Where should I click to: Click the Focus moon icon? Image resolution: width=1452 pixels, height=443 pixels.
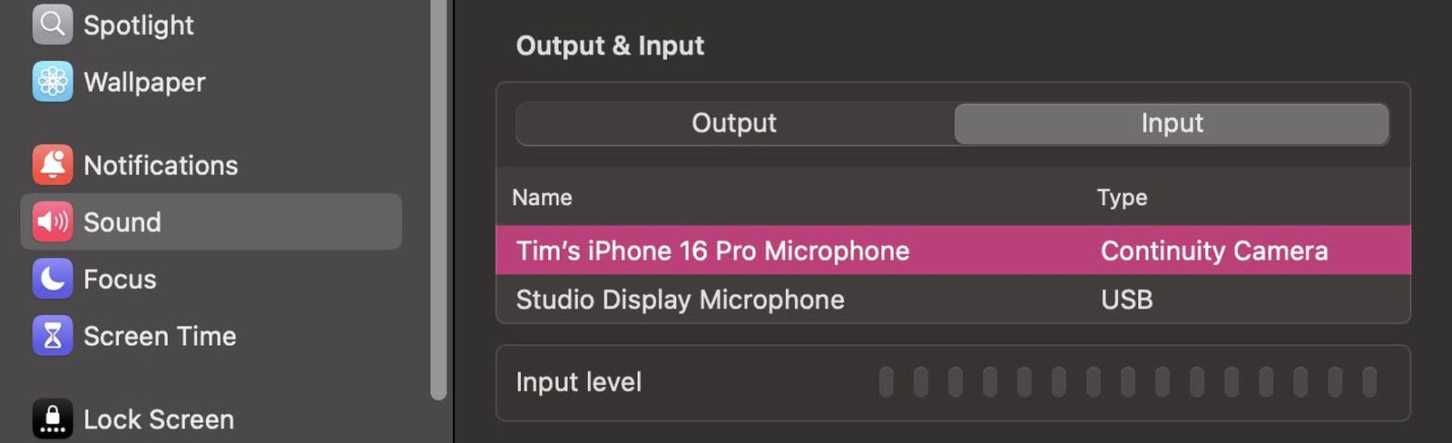pyautogui.click(x=53, y=279)
